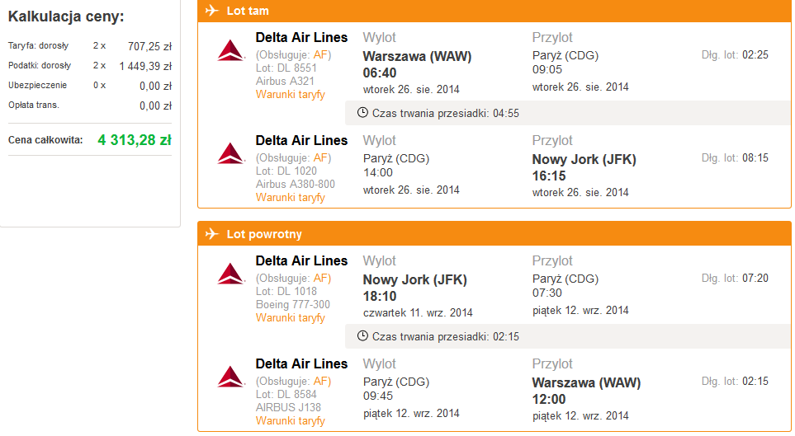Click the AF operator link for Paris–New York flight
The height and width of the screenshot is (436, 795).
pos(320,158)
